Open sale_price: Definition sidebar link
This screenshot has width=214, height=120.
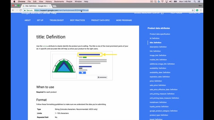click(x=158, y=85)
